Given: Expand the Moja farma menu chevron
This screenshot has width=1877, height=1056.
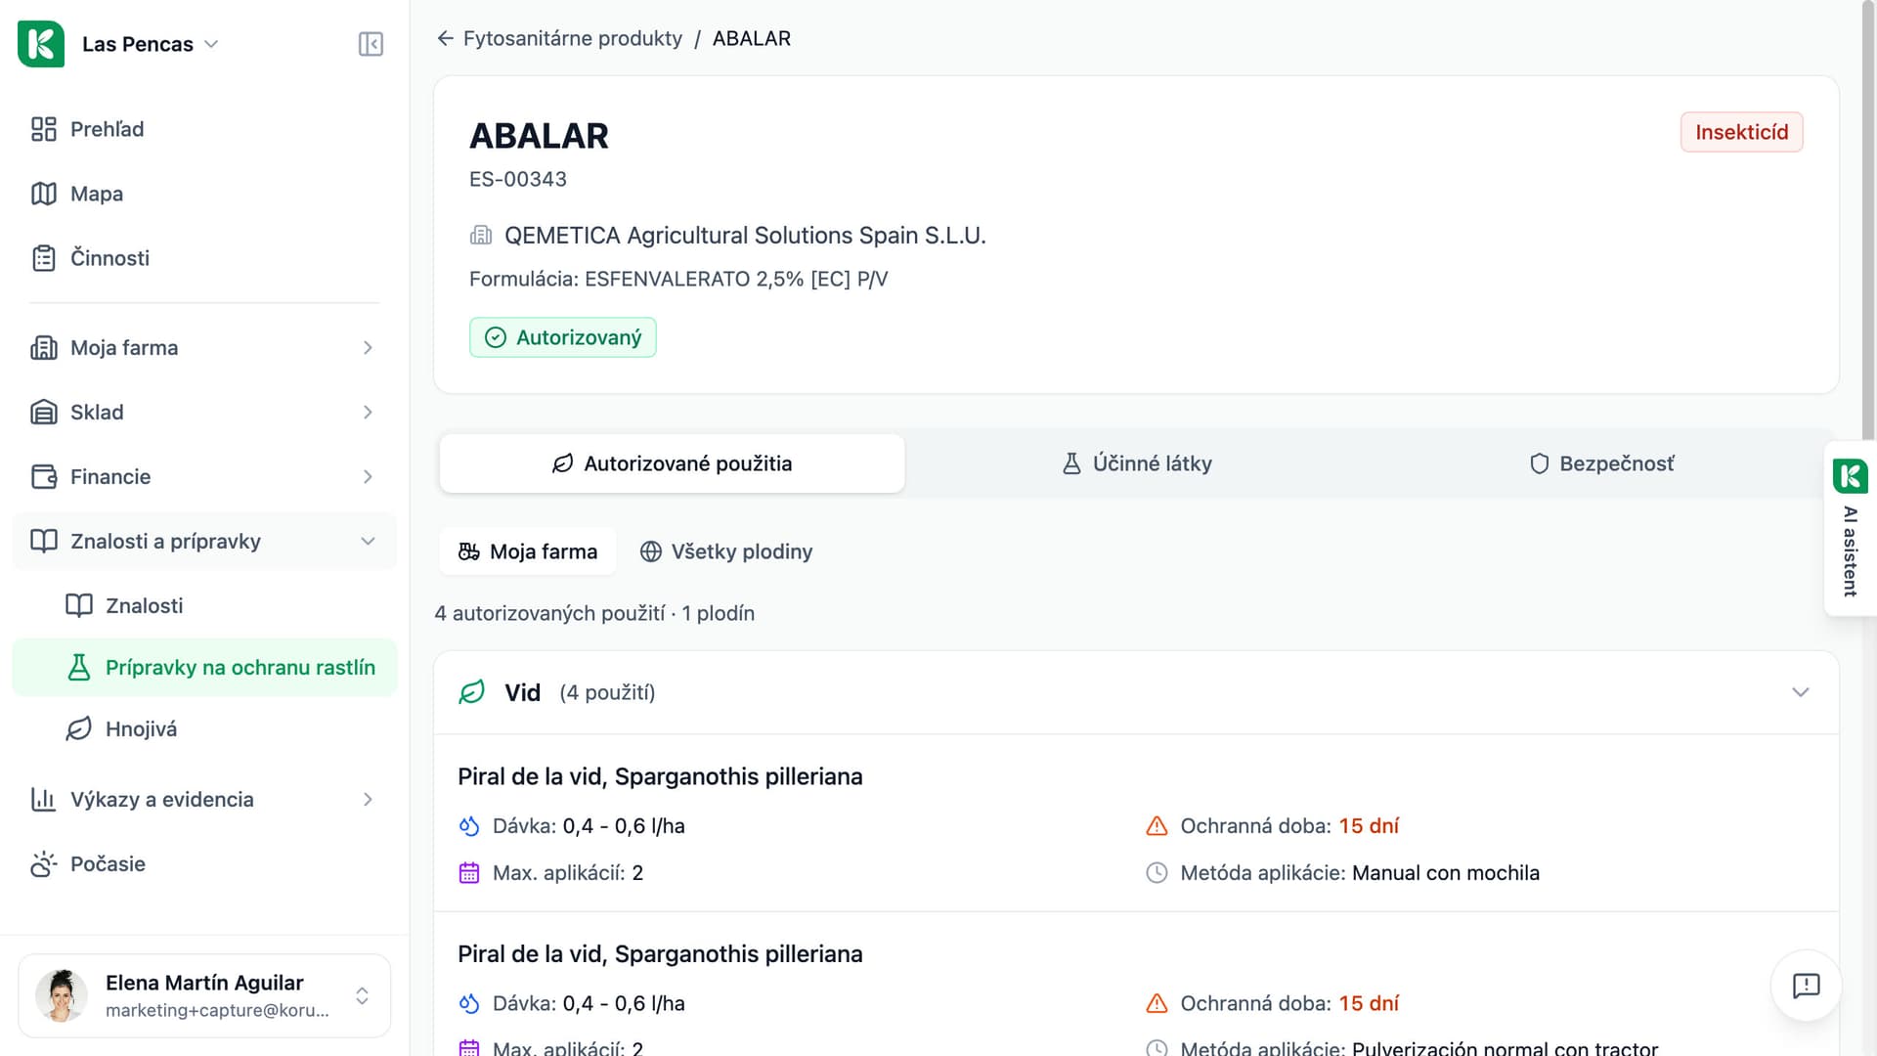Looking at the screenshot, I should coord(368,348).
